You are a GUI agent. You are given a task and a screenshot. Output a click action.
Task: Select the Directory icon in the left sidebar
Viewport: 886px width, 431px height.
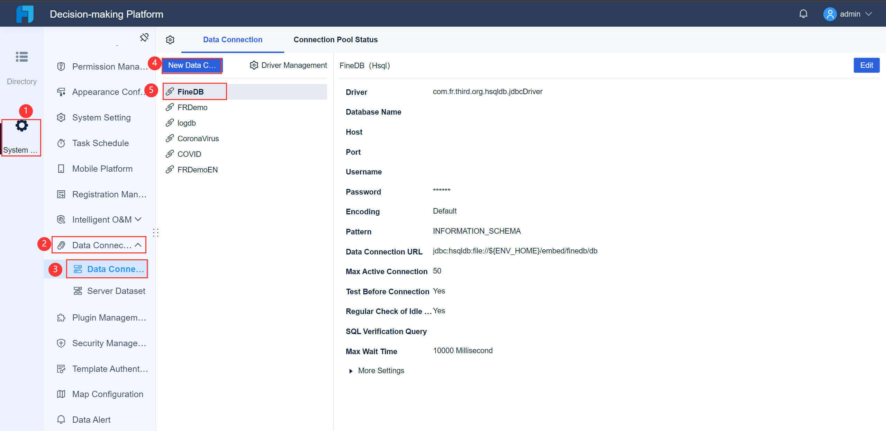click(21, 57)
